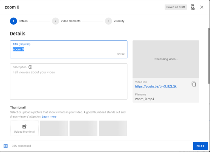Go to step 3 Visibility

click(x=115, y=21)
